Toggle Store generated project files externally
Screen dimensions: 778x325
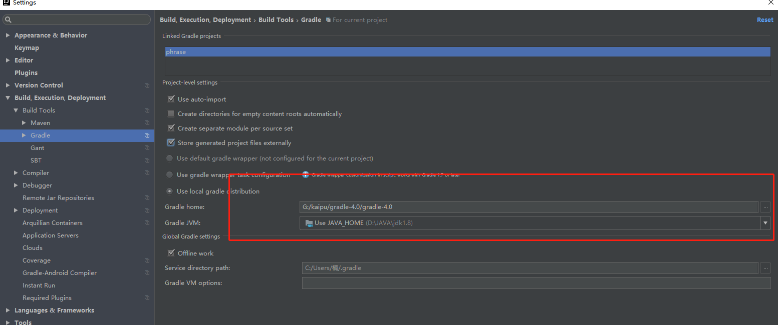pyautogui.click(x=171, y=142)
